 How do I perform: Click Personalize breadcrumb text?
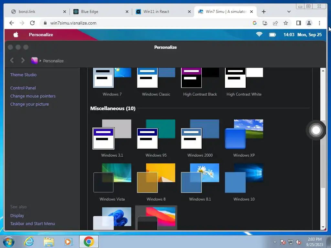coord(53,61)
